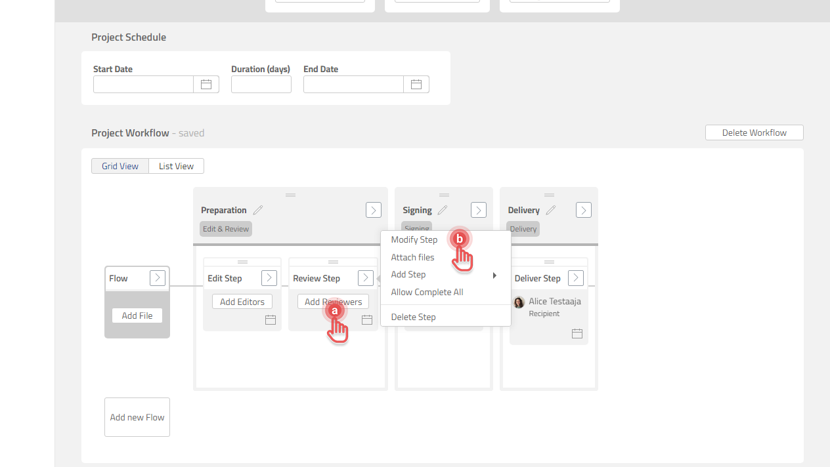Click the drag handle above Preparation column
Viewport: 830px width, 467px height.
(290, 194)
